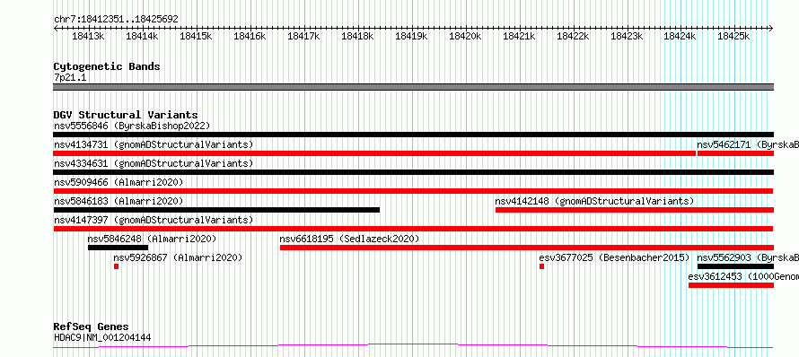799x357 pixels.
Task: Open the nsv4142148 gnomAD variant label
Action: [x=594, y=201]
